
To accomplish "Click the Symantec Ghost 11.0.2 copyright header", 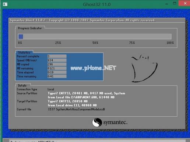I will (x=82, y=20).
